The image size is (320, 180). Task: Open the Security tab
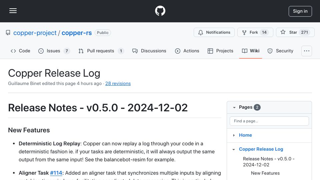click(x=280, y=51)
